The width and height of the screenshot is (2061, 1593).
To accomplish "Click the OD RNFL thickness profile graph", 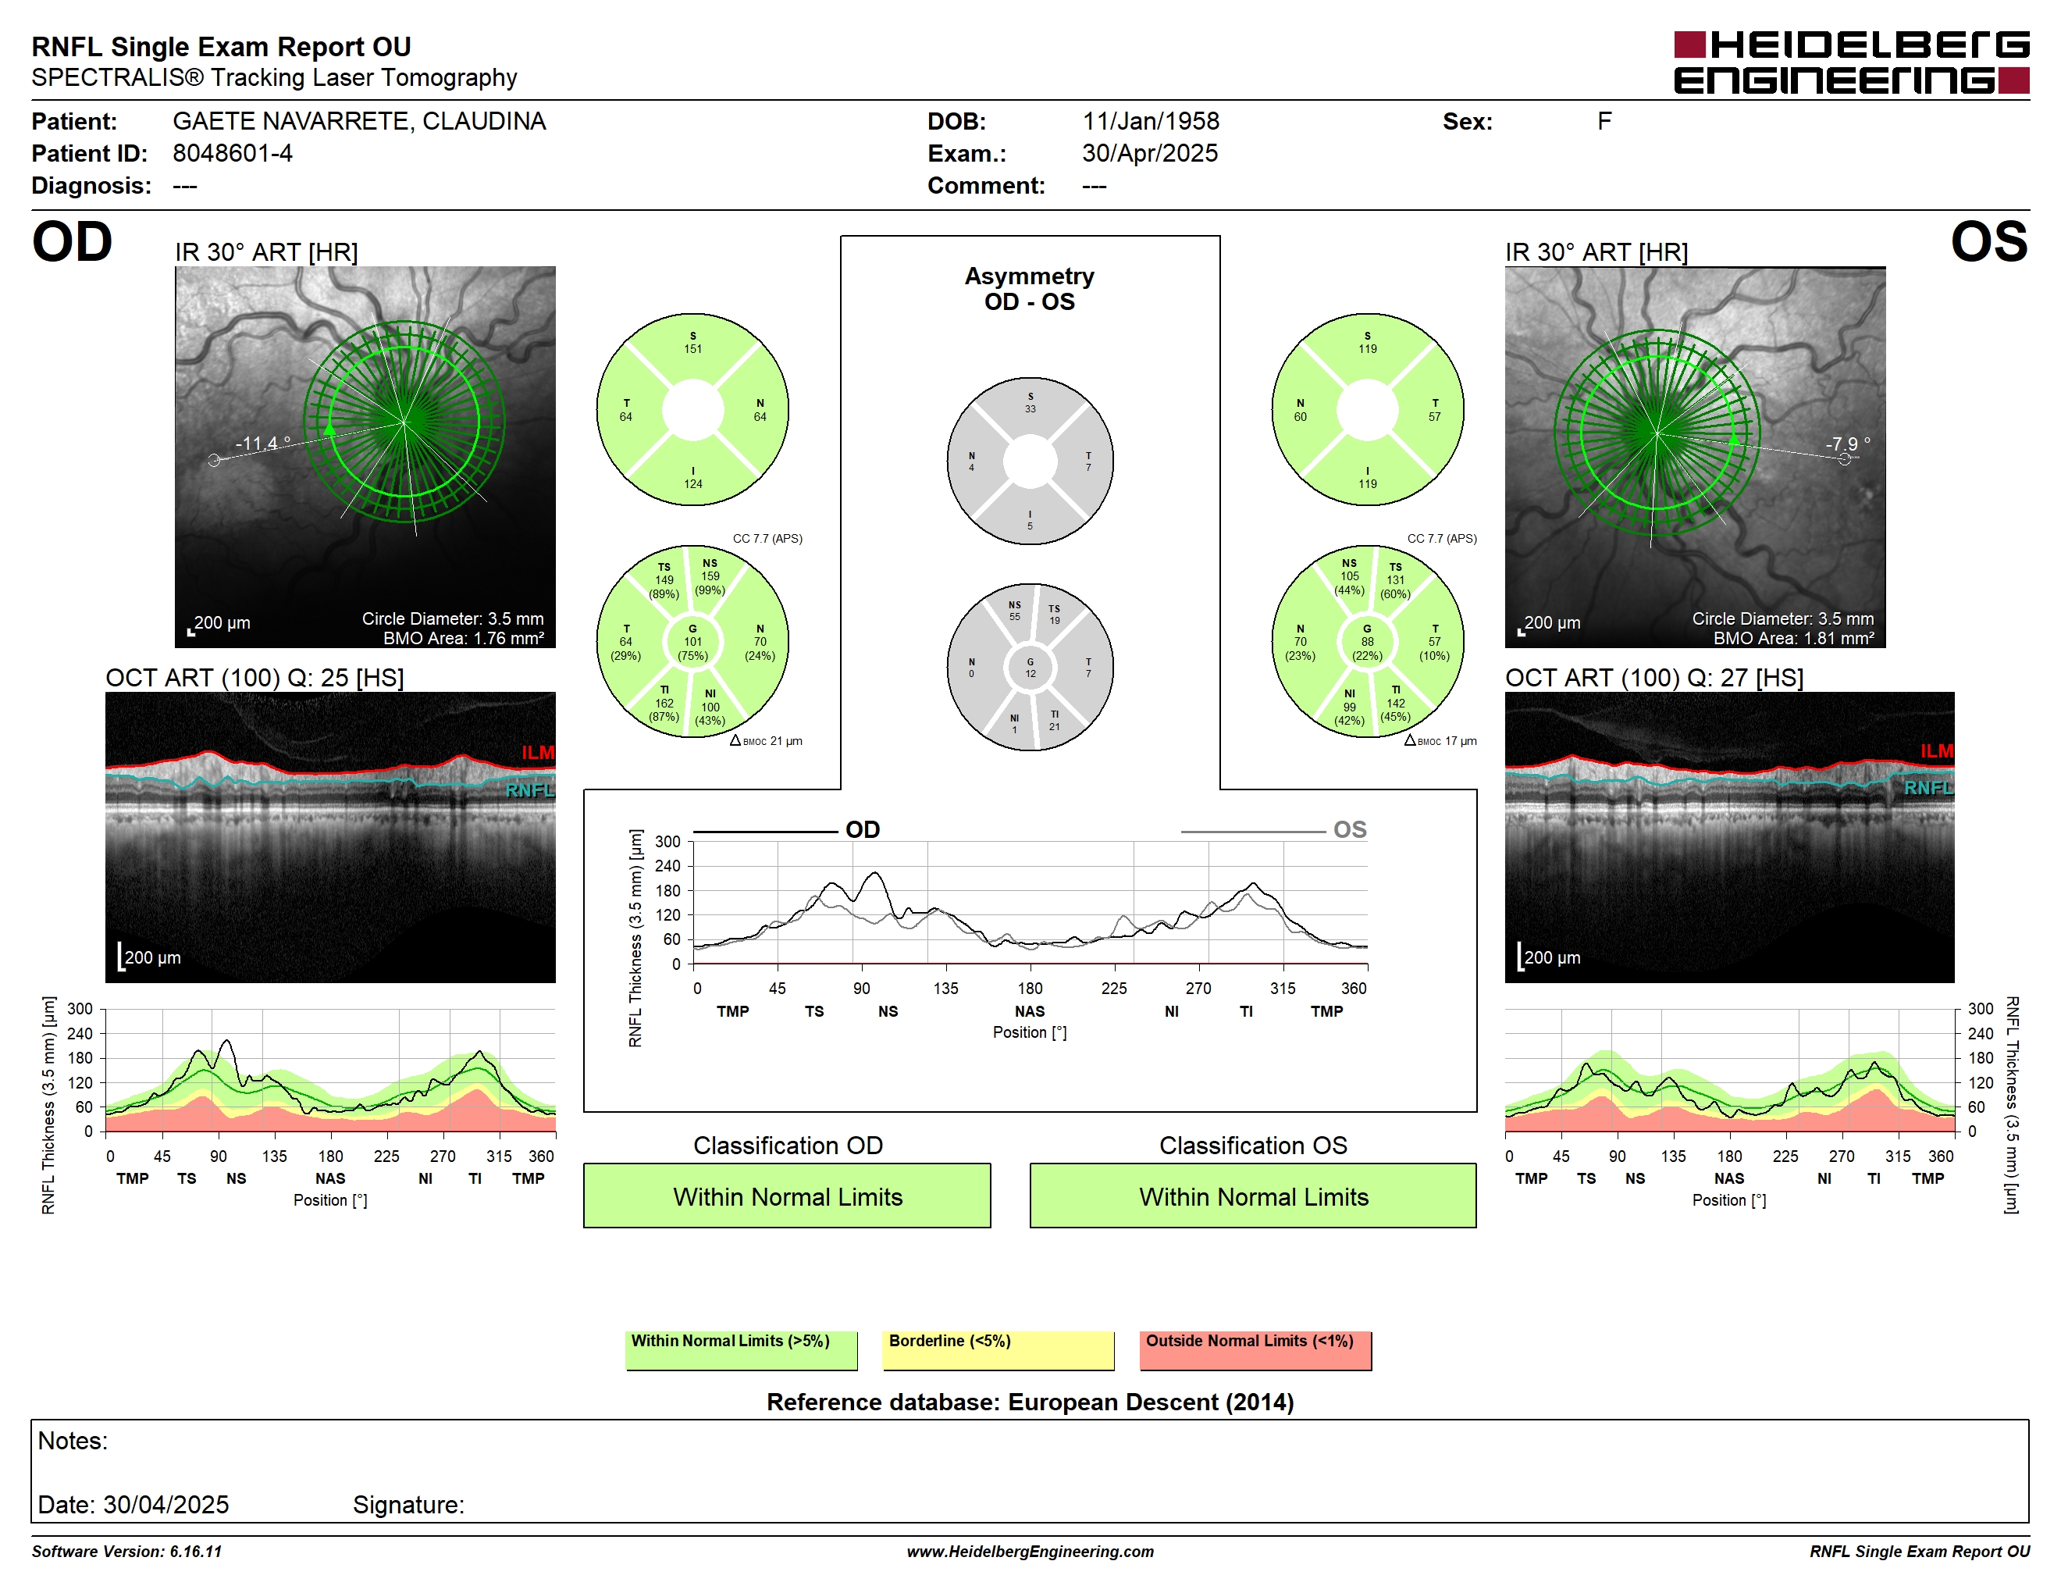I will [330, 1070].
